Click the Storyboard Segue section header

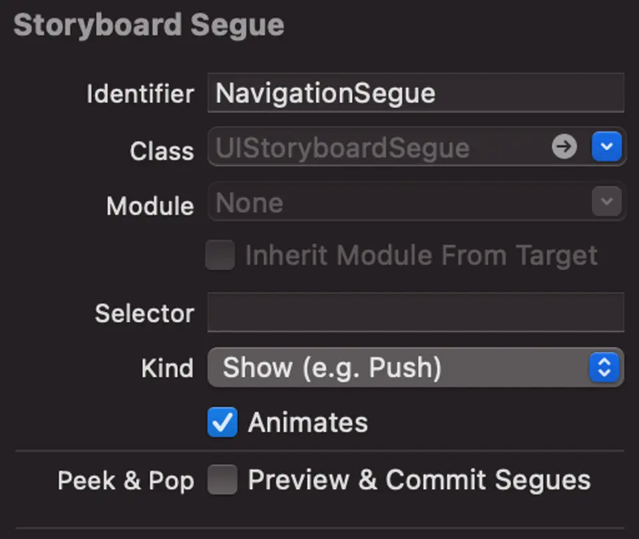pyautogui.click(x=149, y=26)
